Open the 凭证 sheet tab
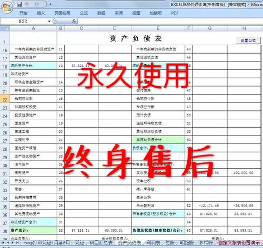263x248 pixels. click(80, 243)
